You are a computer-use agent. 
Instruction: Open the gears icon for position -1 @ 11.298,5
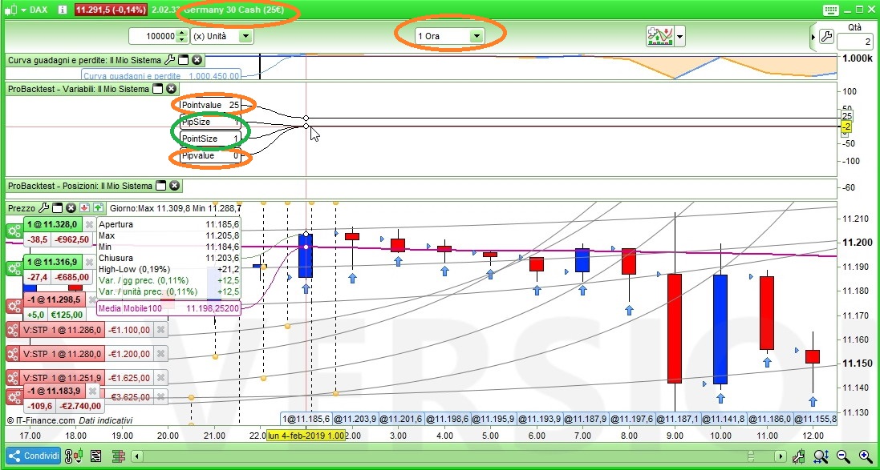14,306
